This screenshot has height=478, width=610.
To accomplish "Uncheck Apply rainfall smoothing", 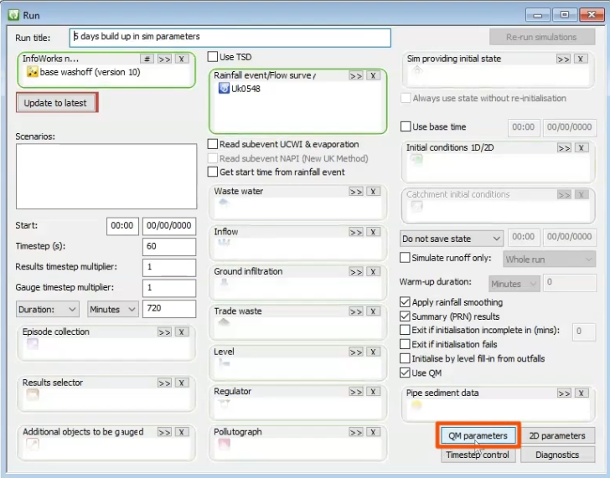I will tap(405, 302).
